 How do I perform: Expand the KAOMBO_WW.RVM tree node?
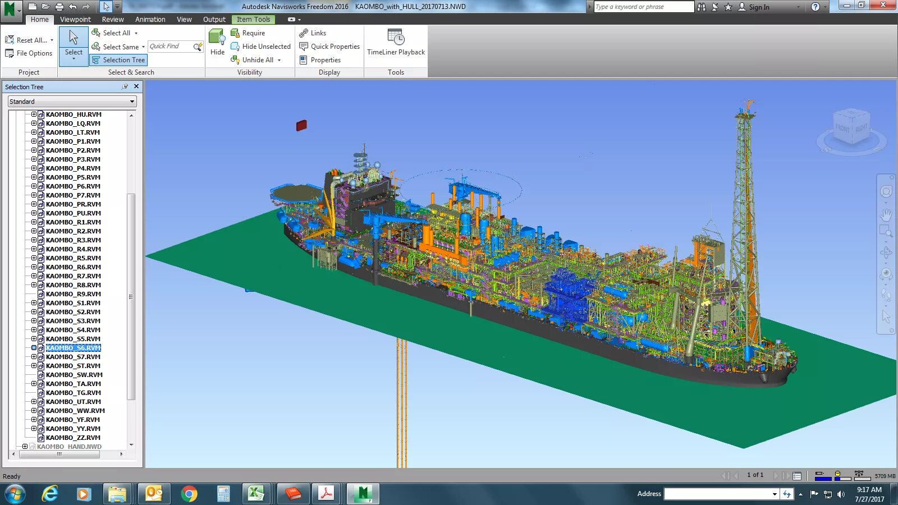click(x=34, y=411)
